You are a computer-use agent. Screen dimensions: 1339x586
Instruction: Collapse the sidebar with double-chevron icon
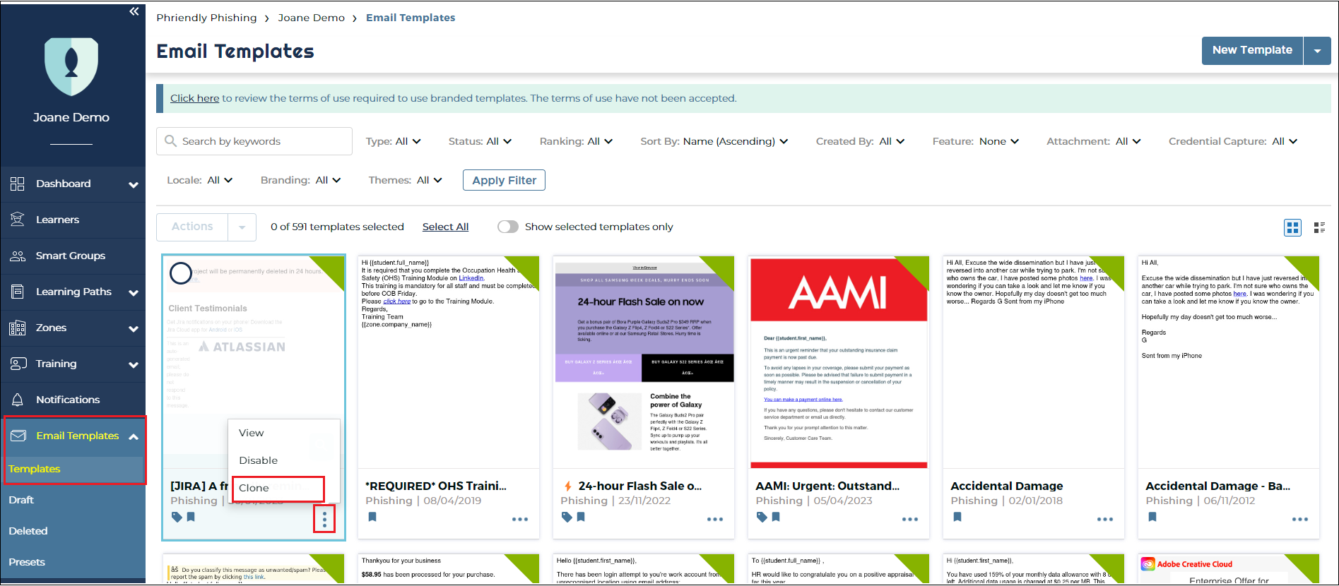tap(134, 11)
